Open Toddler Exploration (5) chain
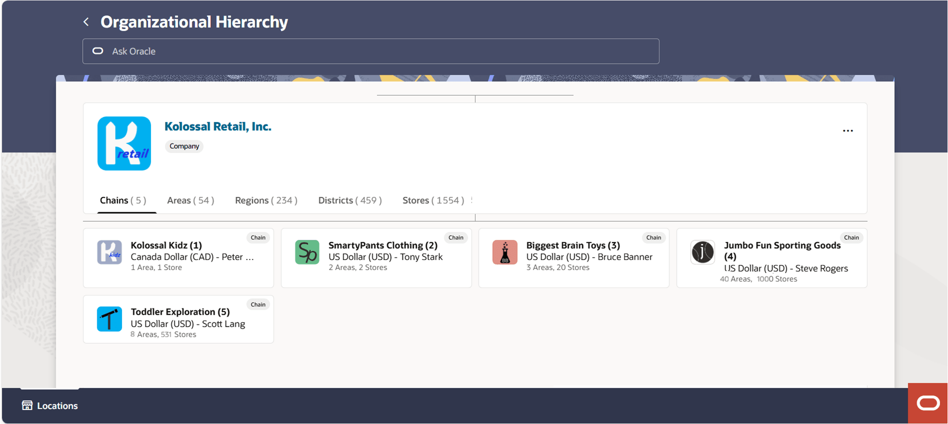This screenshot has height=424, width=948. point(180,312)
